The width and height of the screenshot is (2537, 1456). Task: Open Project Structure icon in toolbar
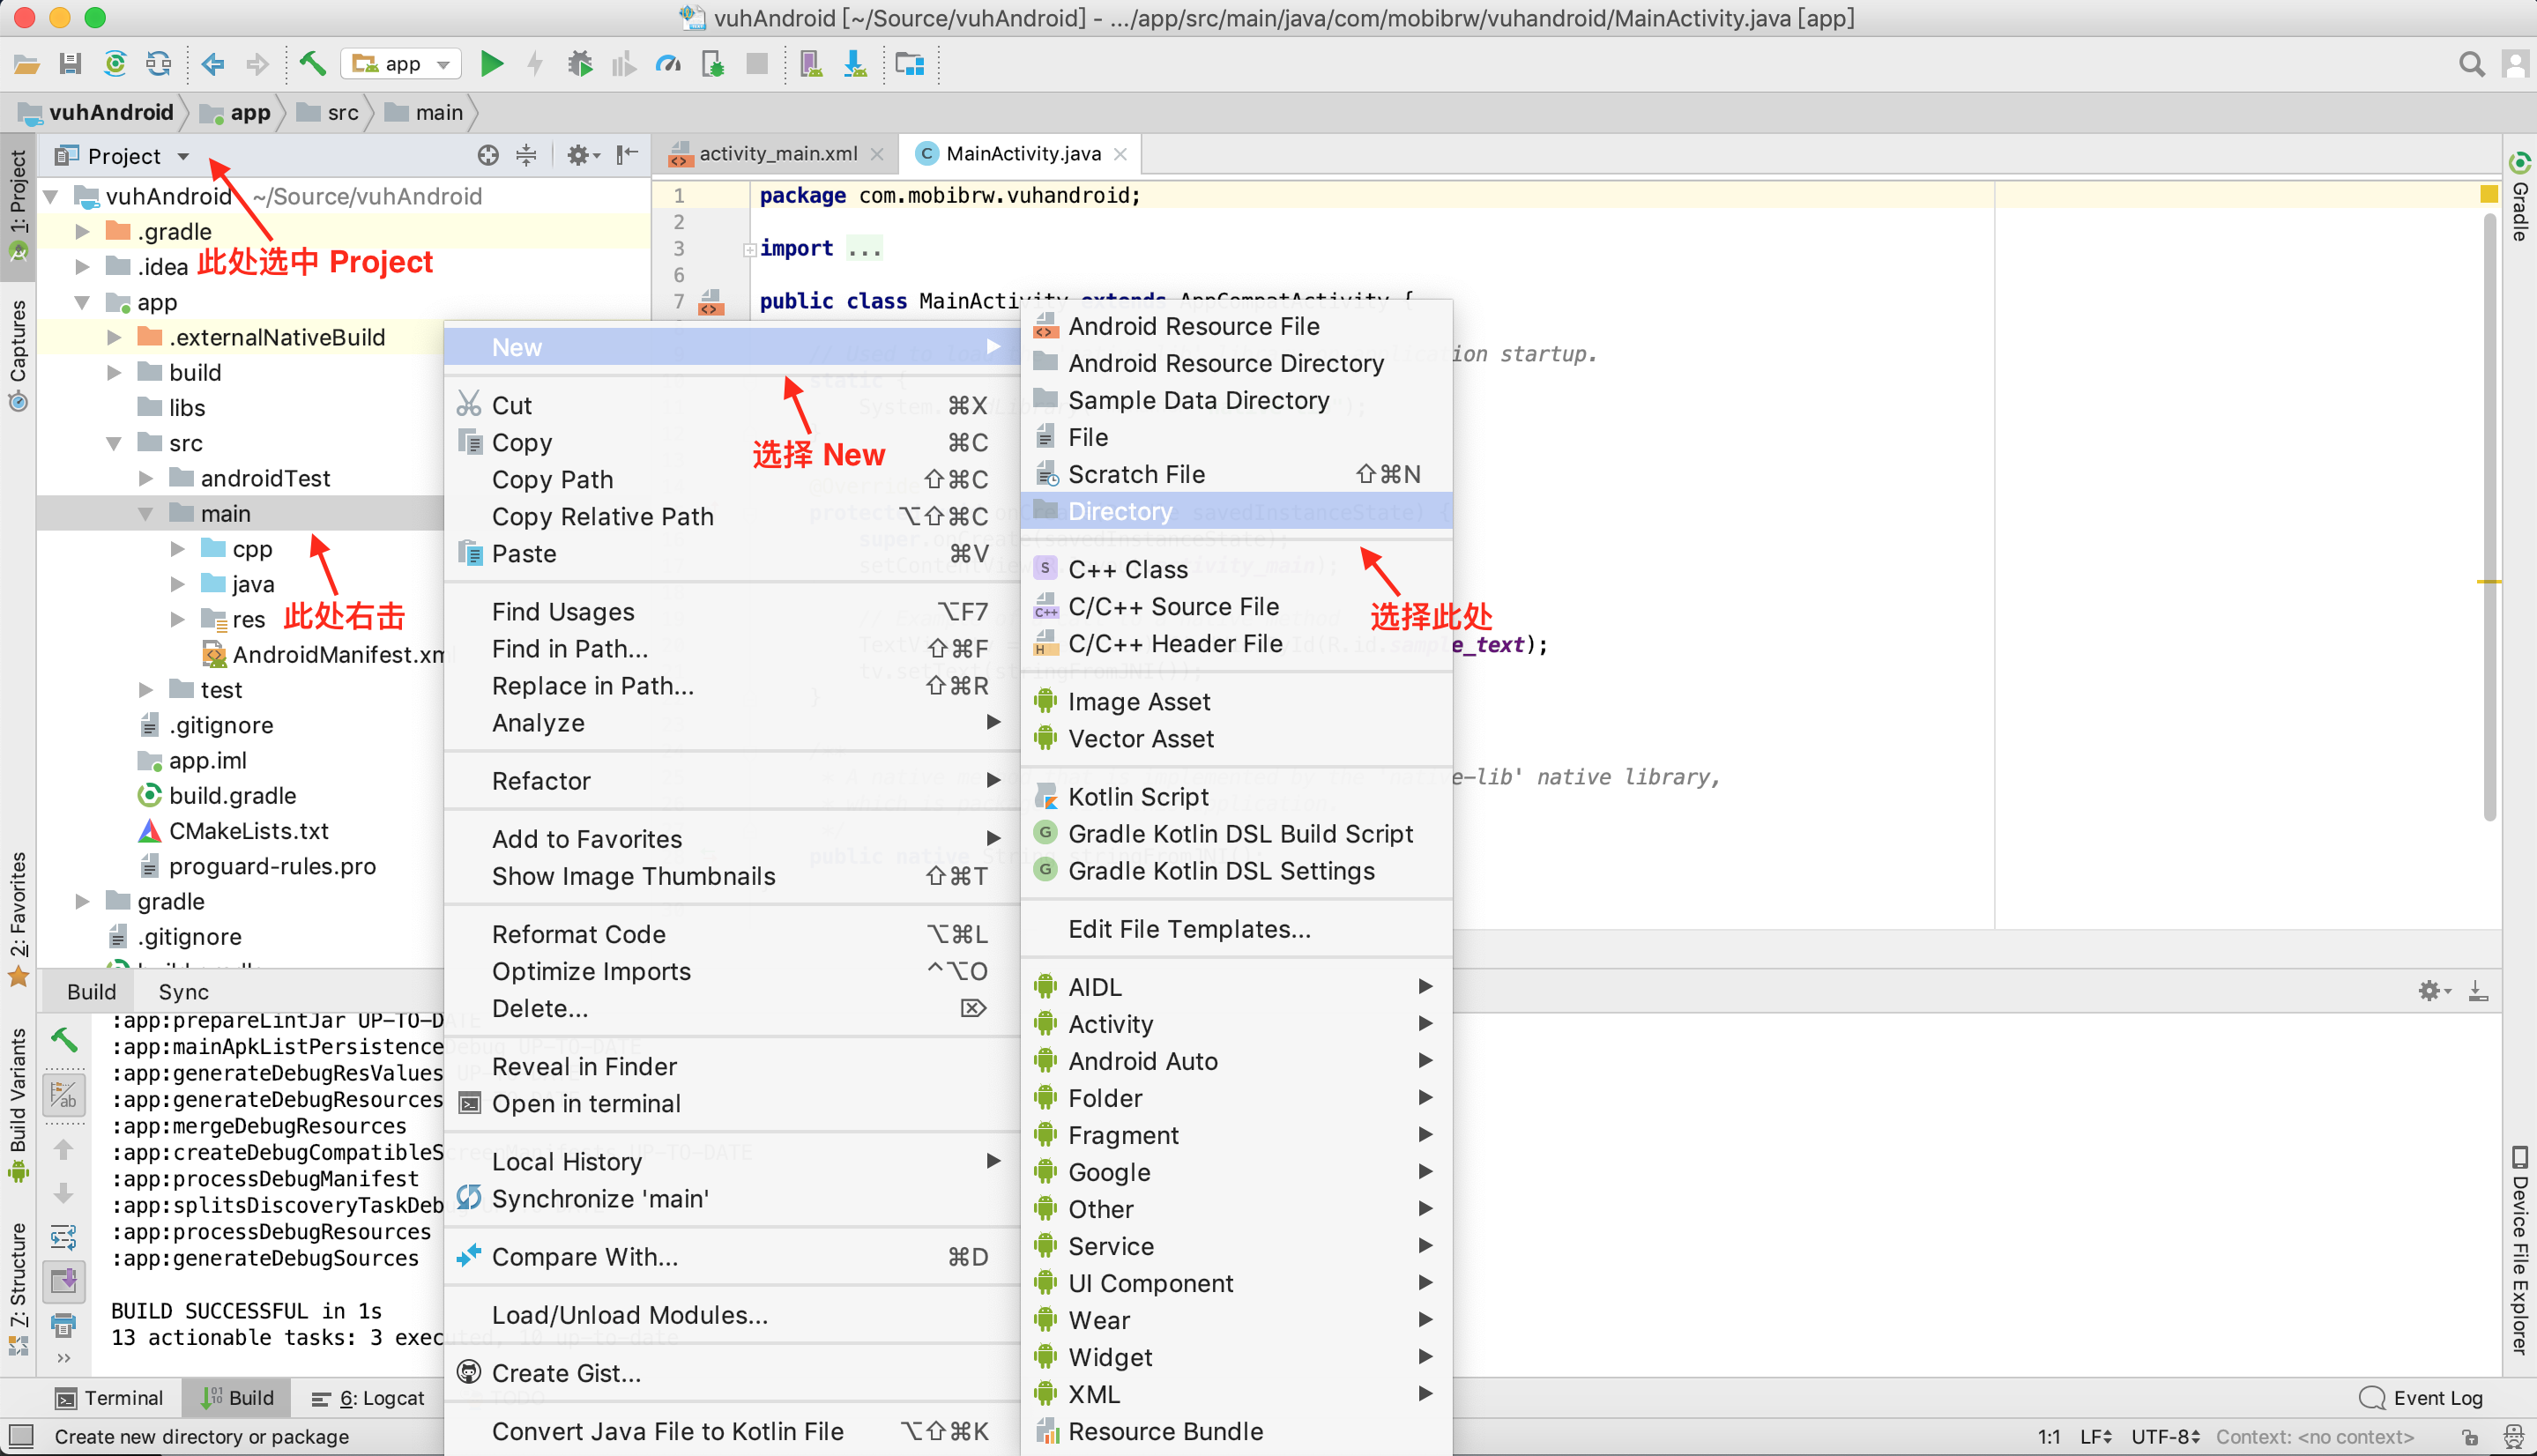tap(909, 65)
